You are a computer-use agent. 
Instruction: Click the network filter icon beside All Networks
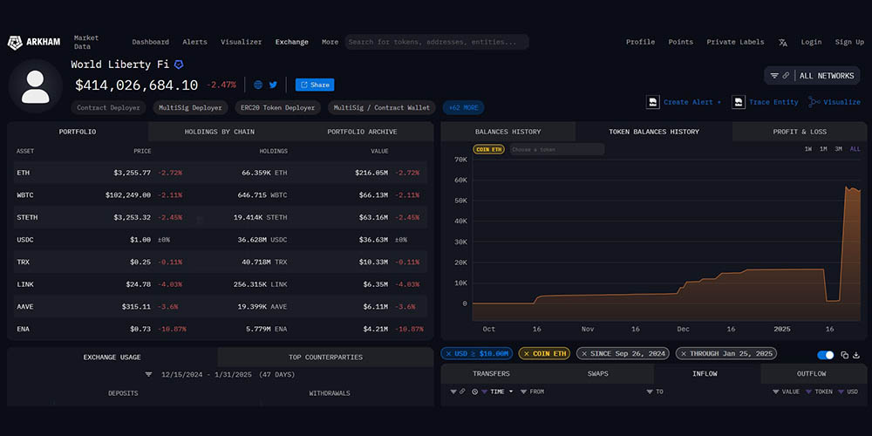coord(774,76)
